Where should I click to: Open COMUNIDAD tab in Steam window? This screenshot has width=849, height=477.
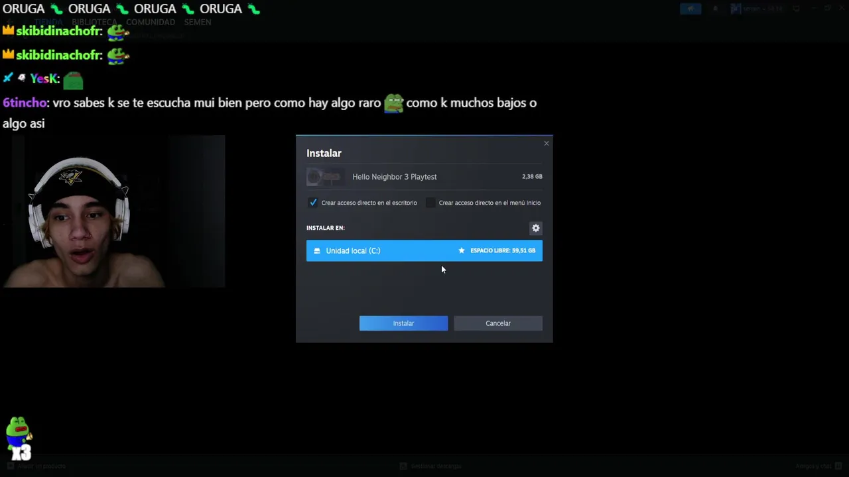pos(151,22)
